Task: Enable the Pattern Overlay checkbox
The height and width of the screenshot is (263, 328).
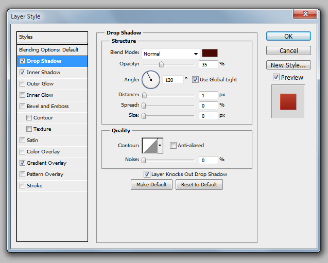Action: tap(22, 174)
